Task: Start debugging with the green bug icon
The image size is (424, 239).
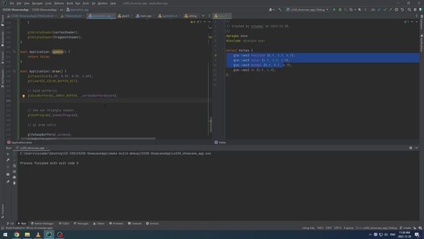Action: click(340, 9)
